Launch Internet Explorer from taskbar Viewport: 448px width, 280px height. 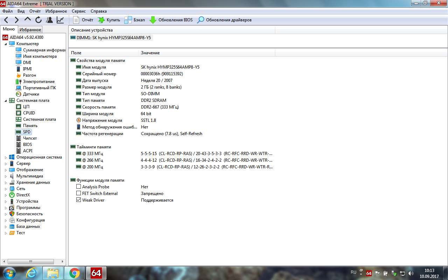[x=31, y=273]
